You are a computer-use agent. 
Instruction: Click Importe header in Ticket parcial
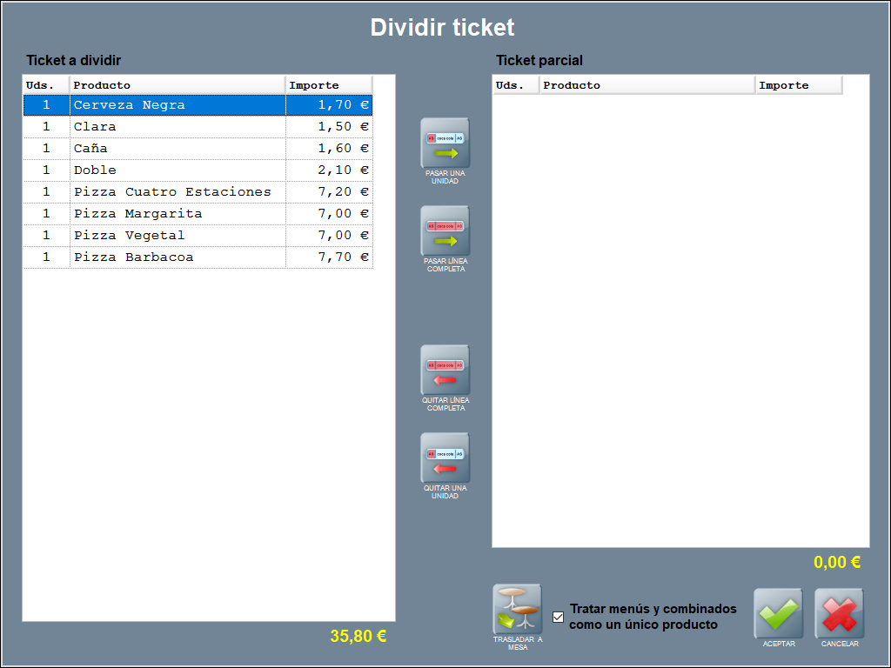[x=798, y=85]
